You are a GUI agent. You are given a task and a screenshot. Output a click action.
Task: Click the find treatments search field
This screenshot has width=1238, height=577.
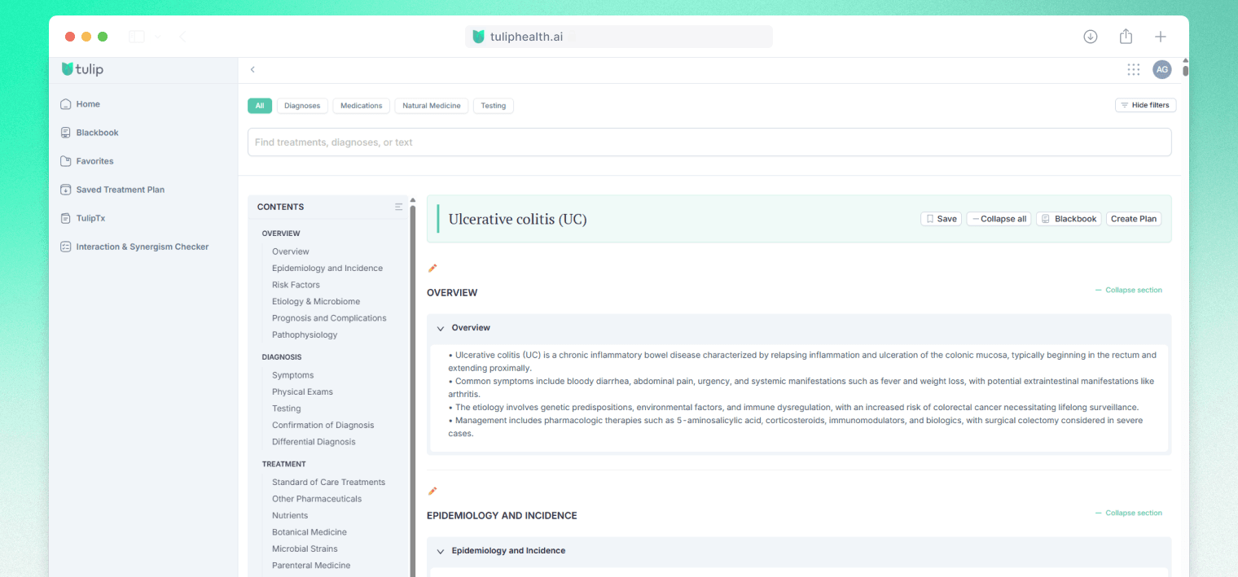[x=709, y=142]
